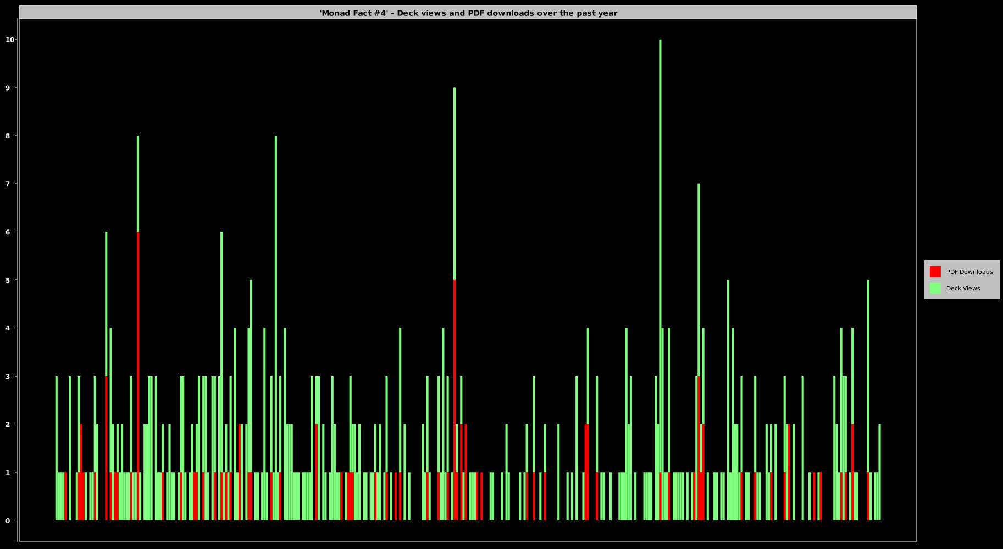This screenshot has height=549, width=1003.
Task: Click the y-axis label 6
Action: pyautogui.click(x=8, y=232)
